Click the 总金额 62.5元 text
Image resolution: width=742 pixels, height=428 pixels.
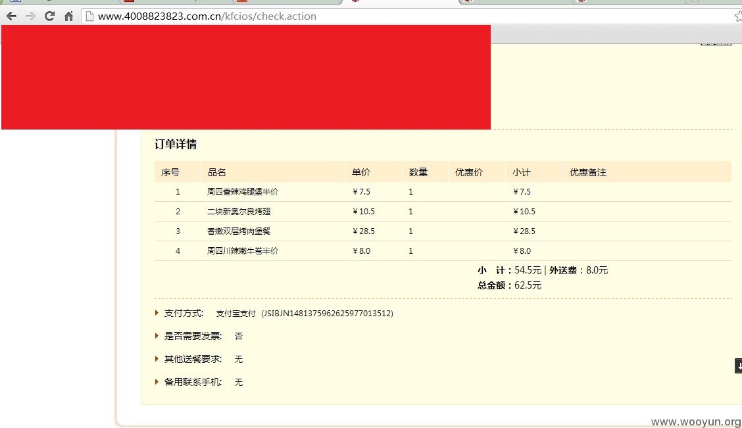509,285
